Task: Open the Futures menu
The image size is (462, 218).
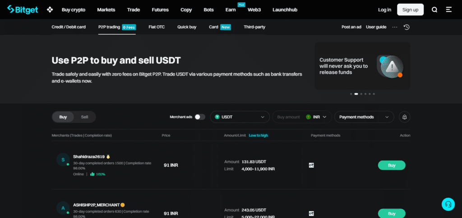Action: point(160,10)
